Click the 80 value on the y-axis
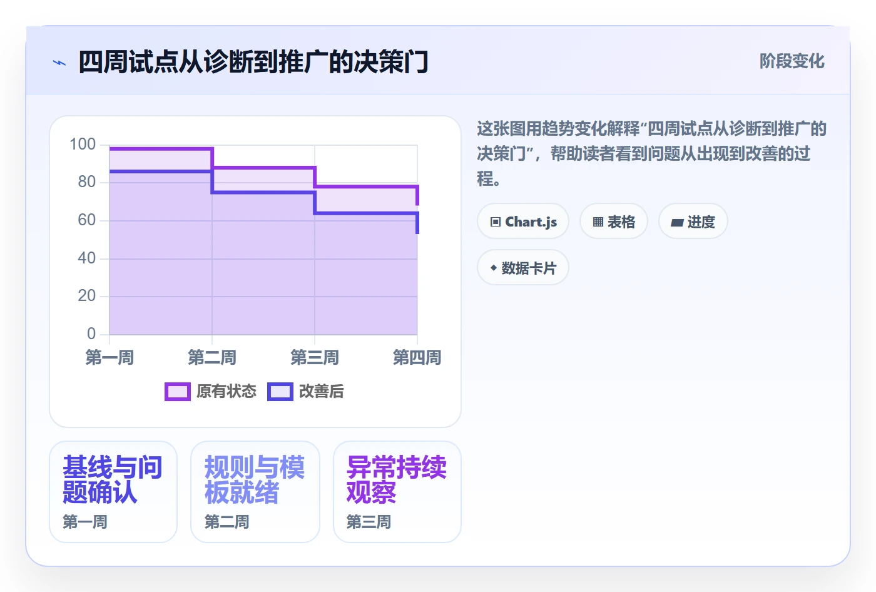 (x=87, y=182)
